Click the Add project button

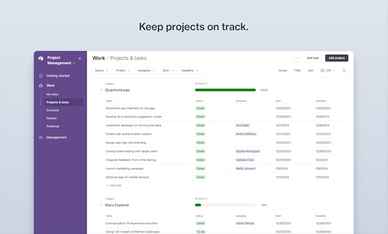337,58
